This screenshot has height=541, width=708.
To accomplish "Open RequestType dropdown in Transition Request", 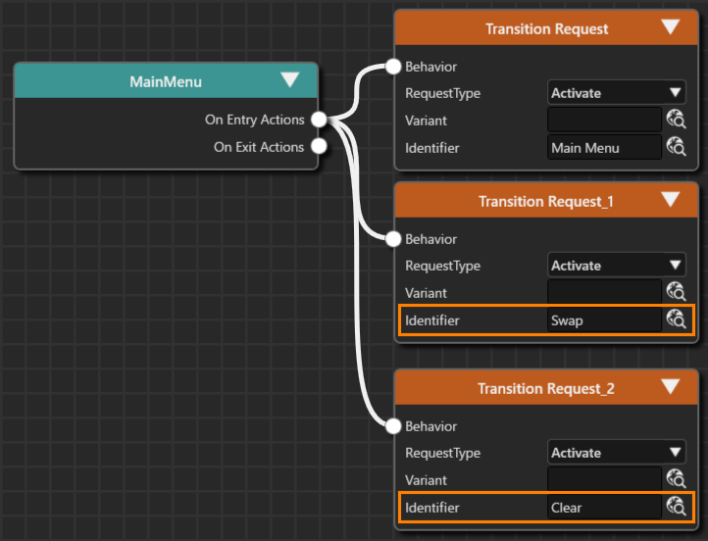I will [617, 93].
